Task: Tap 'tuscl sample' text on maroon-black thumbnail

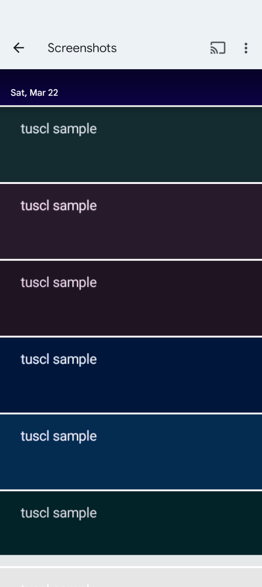Action: [59, 283]
